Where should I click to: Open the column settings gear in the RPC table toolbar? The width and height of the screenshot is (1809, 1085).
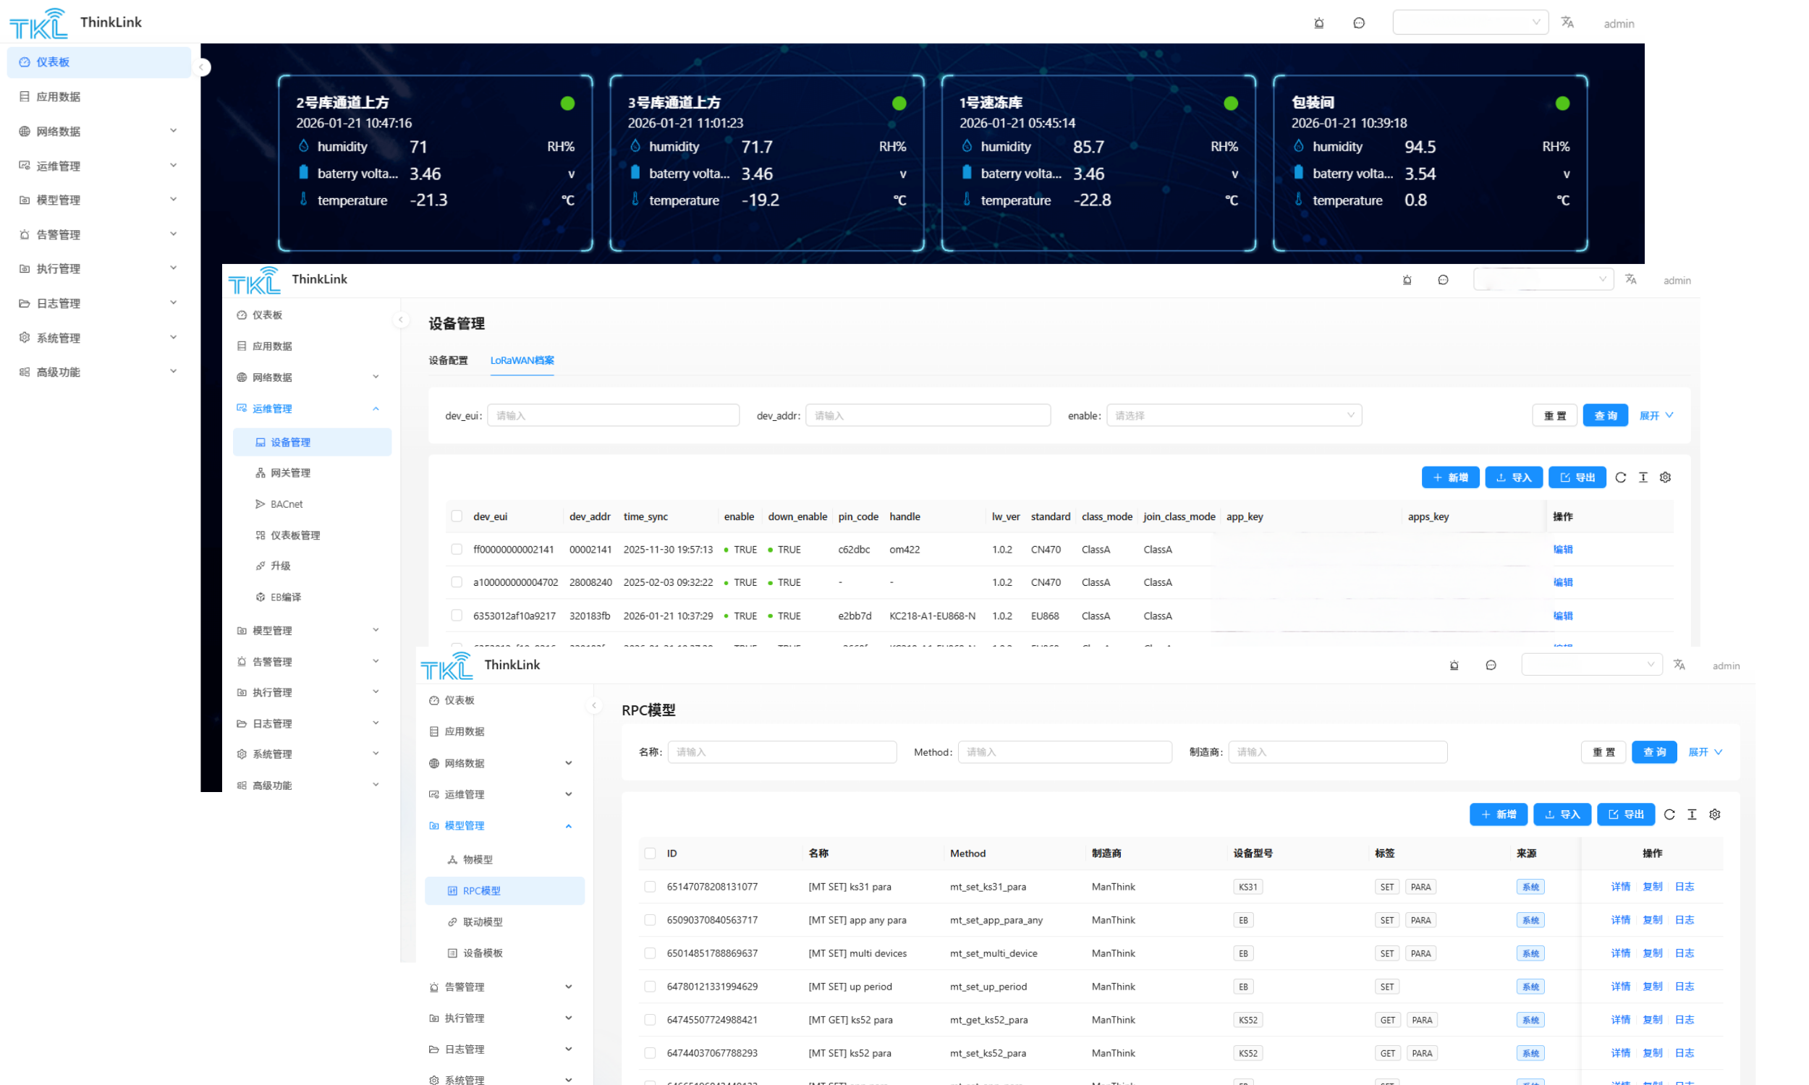pos(1715,814)
